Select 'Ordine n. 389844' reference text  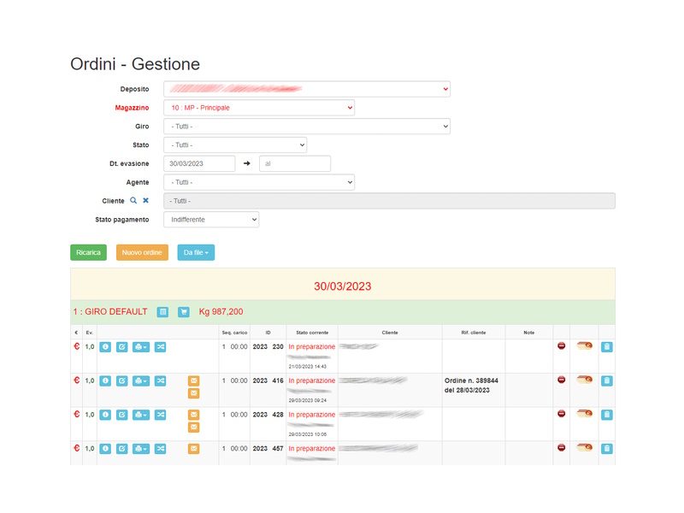click(471, 380)
